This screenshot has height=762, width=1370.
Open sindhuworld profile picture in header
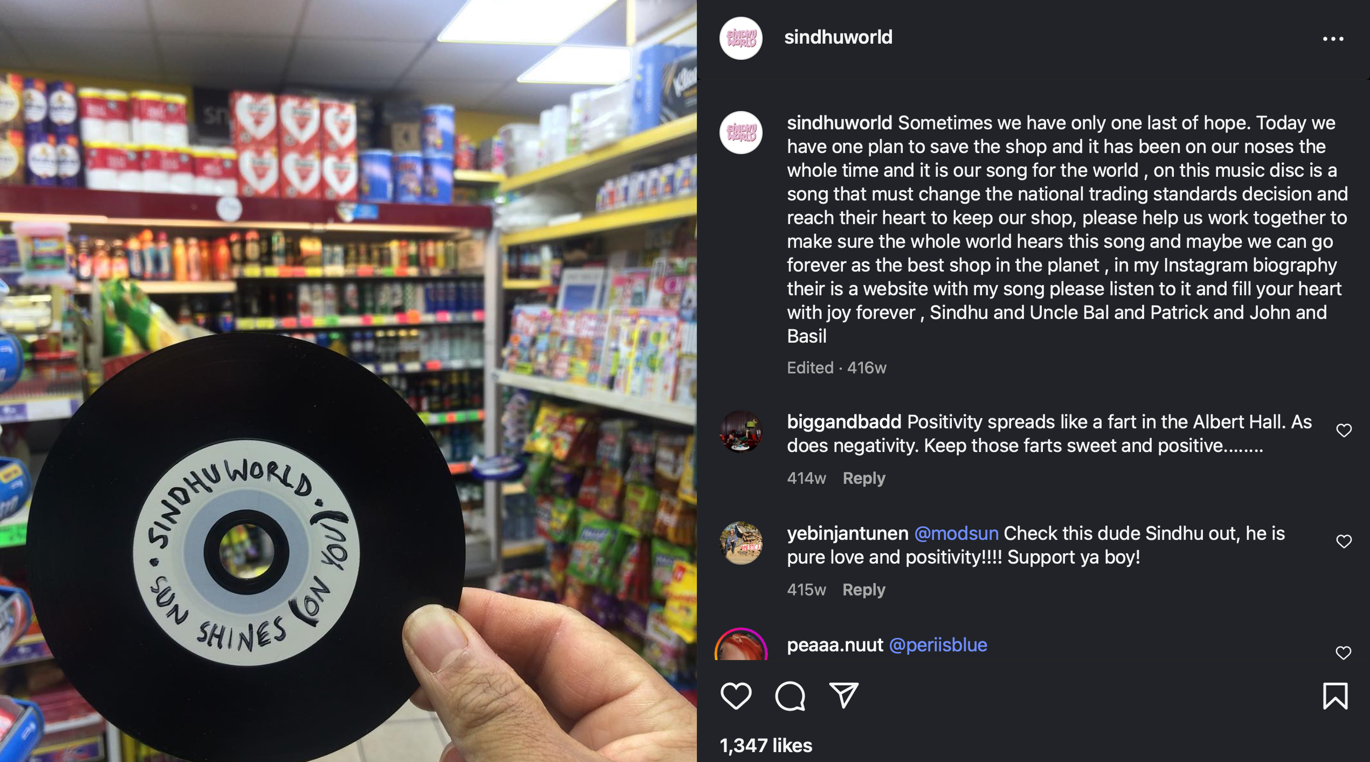point(741,38)
